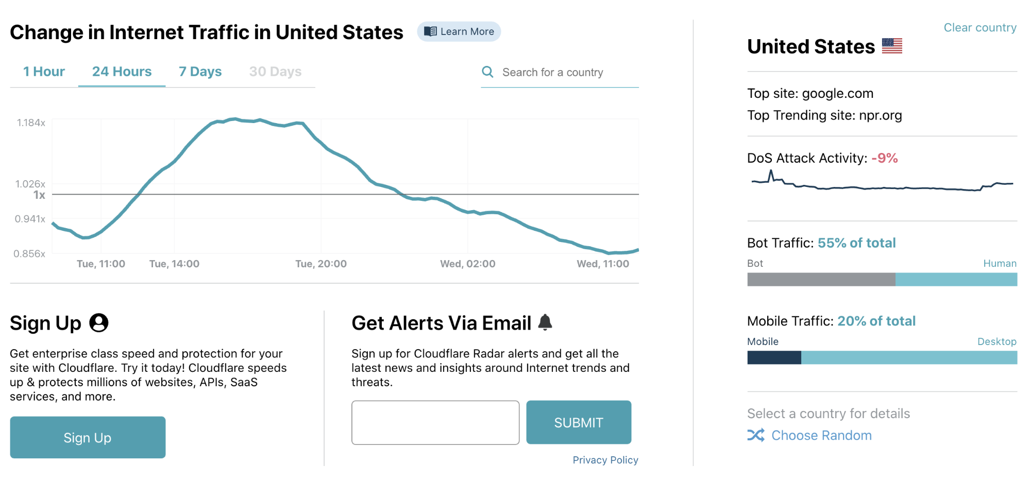Click the book icon in Learn More

[x=430, y=31]
